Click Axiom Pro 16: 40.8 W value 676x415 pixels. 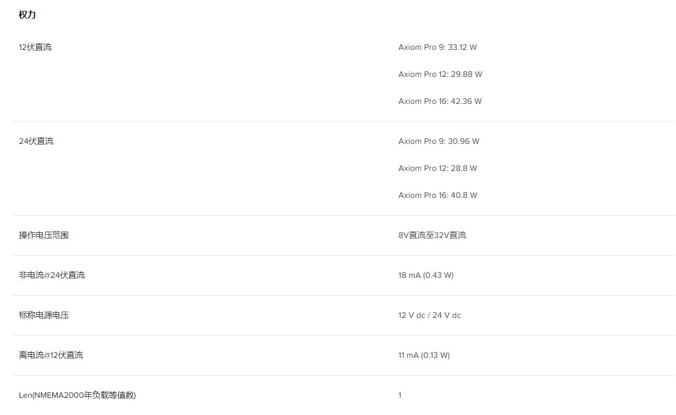(x=438, y=195)
